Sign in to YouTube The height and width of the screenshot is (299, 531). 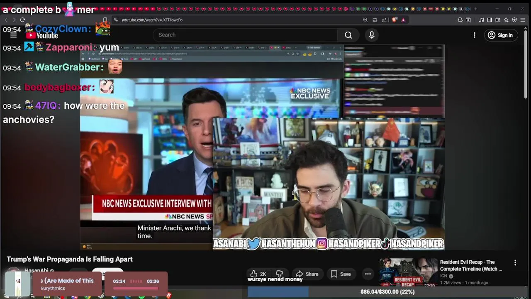point(501,35)
